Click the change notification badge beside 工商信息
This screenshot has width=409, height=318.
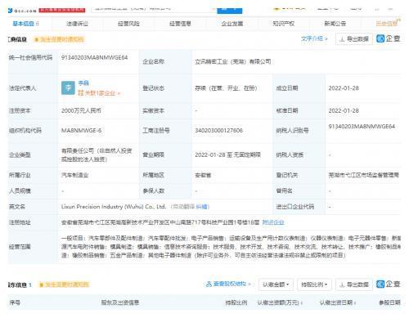click(59, 39)
